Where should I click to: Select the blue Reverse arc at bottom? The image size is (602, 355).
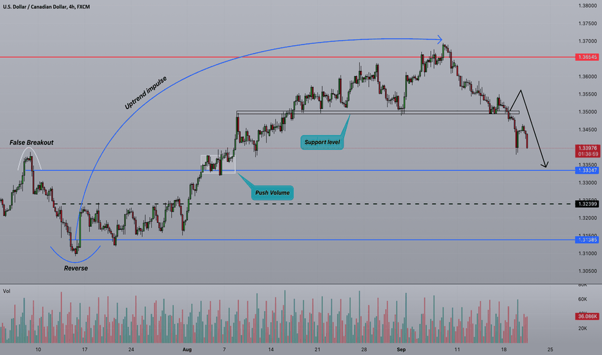(75, 254)
